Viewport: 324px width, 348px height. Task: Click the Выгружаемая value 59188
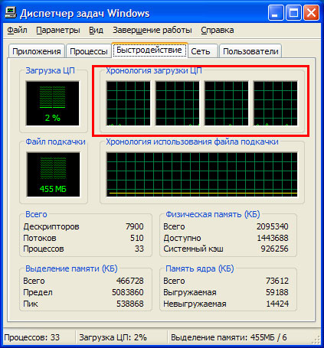(x=277, y=292)
